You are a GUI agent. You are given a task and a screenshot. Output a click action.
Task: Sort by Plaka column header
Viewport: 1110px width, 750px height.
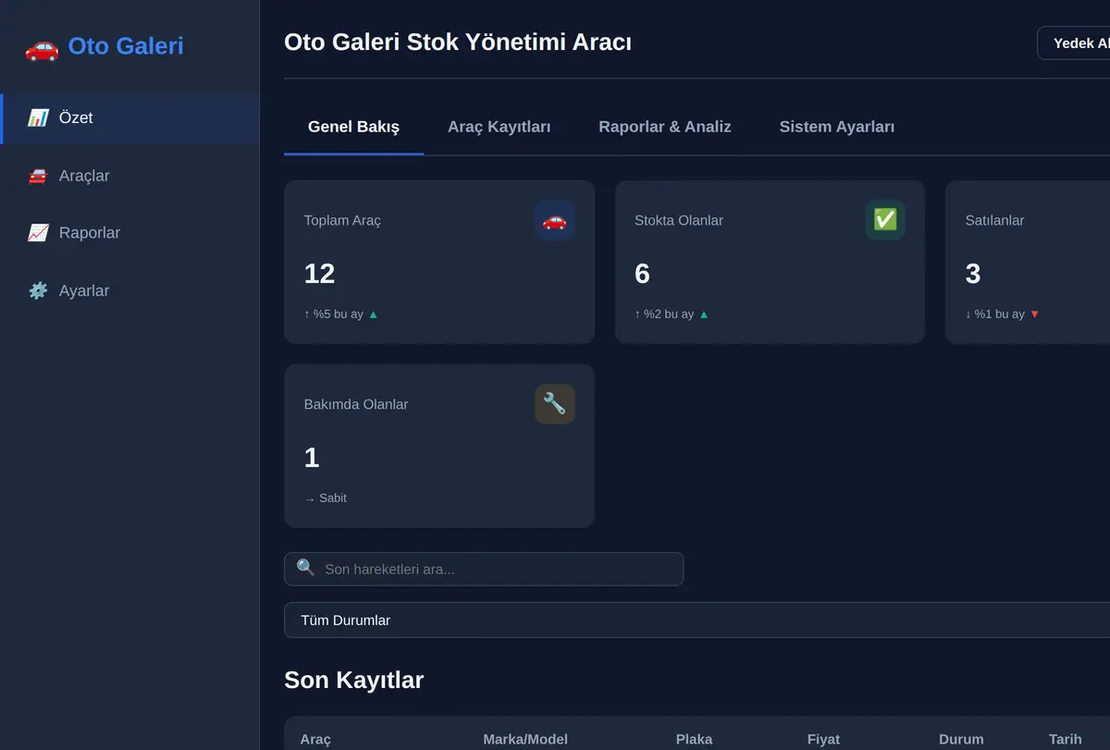694,739
